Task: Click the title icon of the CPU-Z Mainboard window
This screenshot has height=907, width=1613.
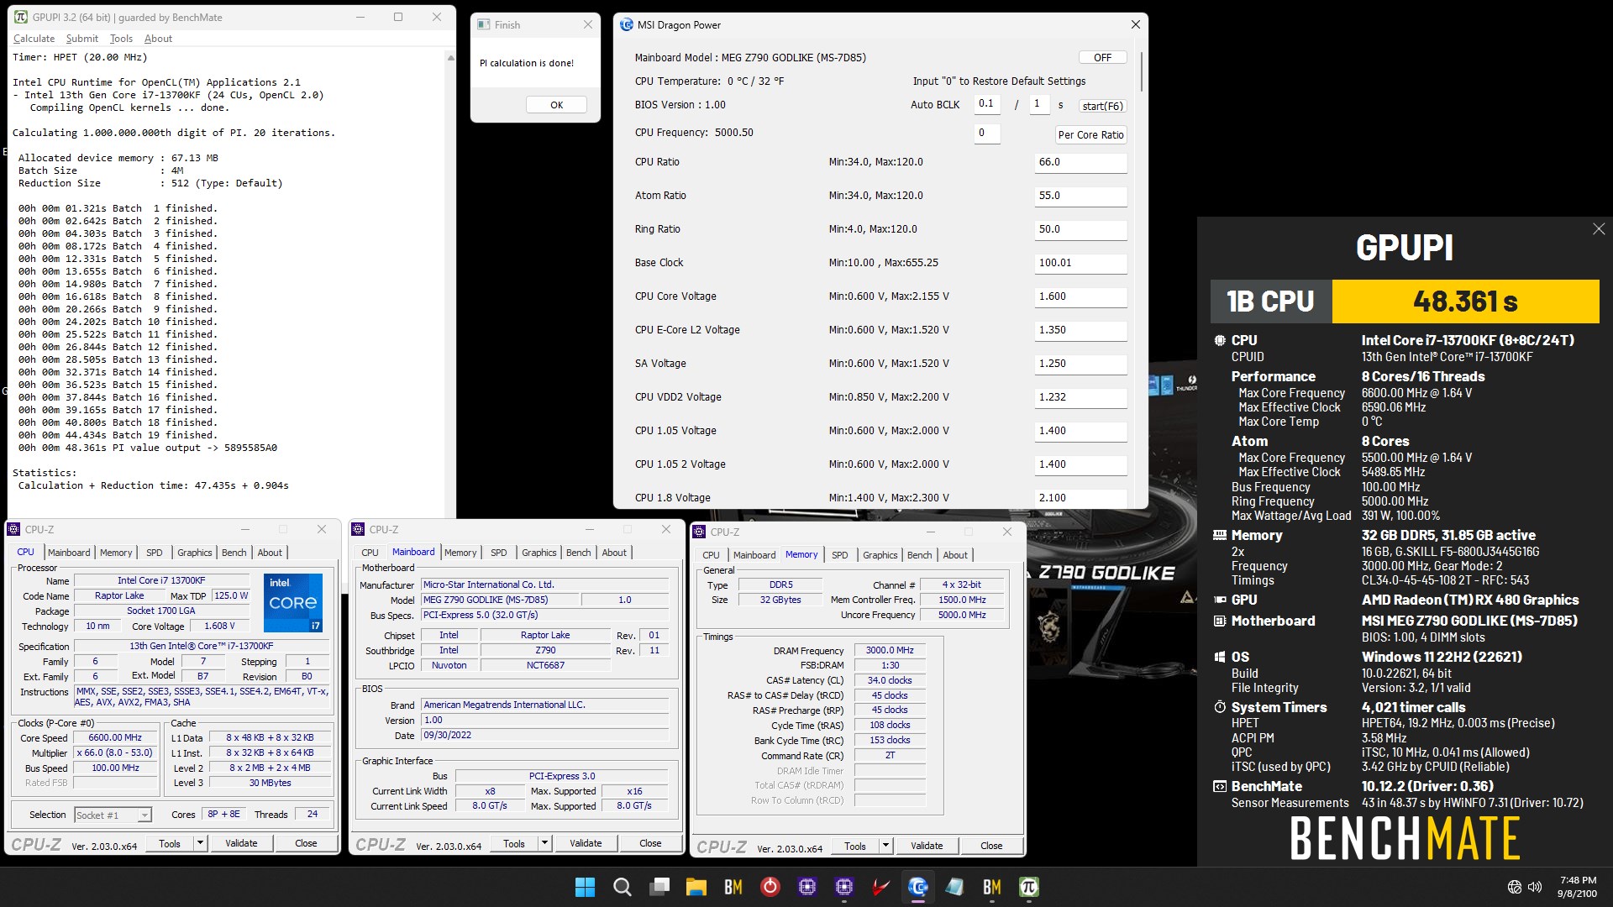Action: click(358, 529)
